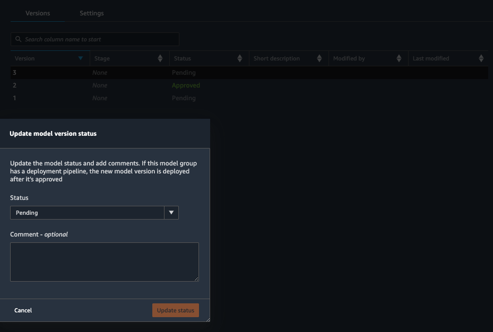Viewport: 493px width, 332px height.
Task: Sort the Modified by column
Action: tap(399, 58)
